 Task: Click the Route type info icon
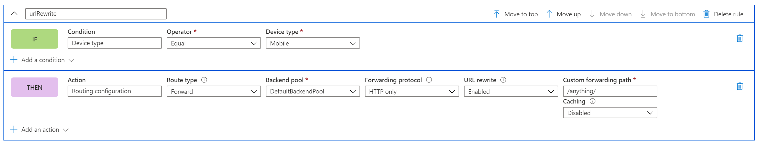click(204, 80)
